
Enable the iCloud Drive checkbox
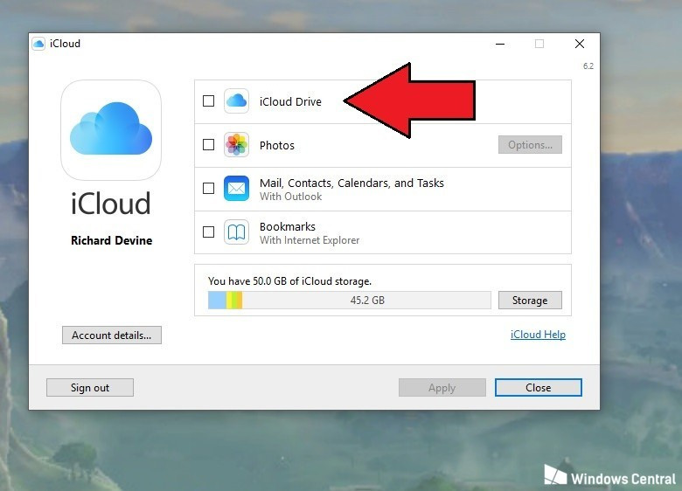pos(209,100)
